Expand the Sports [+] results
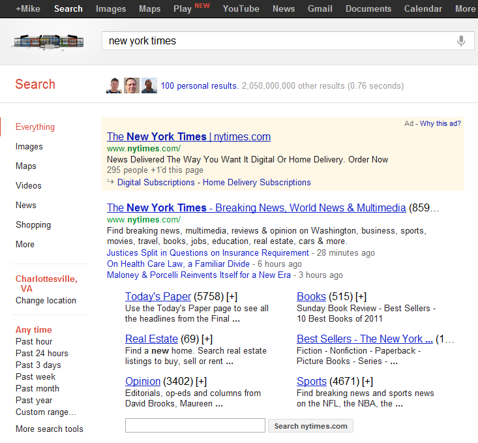Image resolution: width=478 pixels, height=443 pixels. pos(367,382)
